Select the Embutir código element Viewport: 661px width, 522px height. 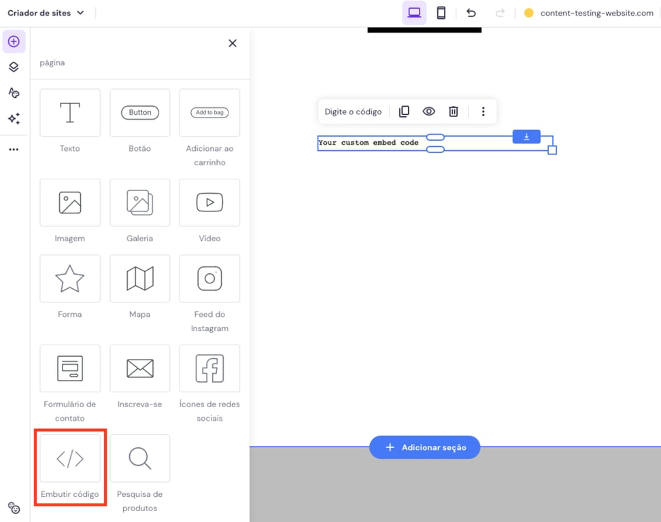pyautogui.click(x=69, y=458)
